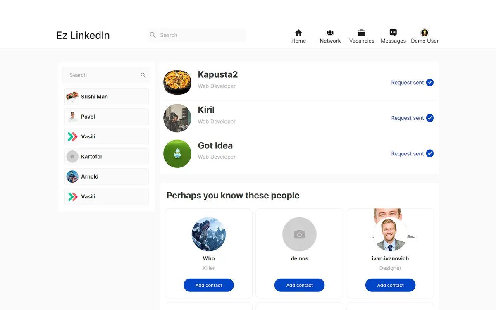Open Who's profile picture in suggestions
Screen dimensions: 496x310
(209, 234)
